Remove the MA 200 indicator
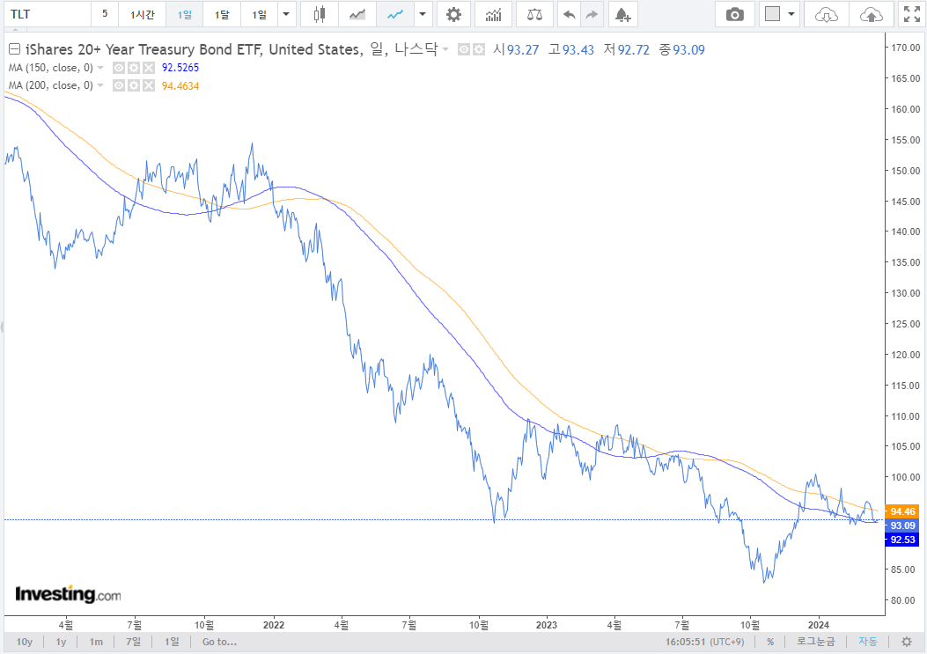 [149, 85]
